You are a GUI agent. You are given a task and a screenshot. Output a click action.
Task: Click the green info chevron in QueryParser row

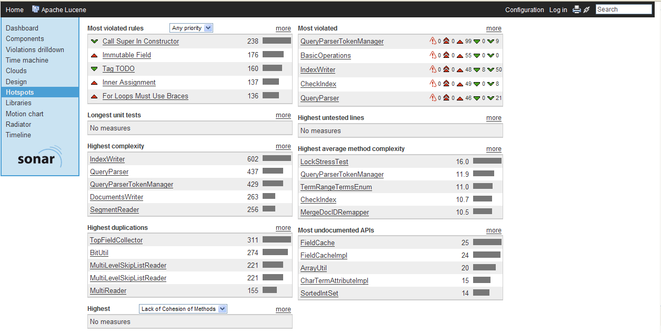click(x=490, y=98)
